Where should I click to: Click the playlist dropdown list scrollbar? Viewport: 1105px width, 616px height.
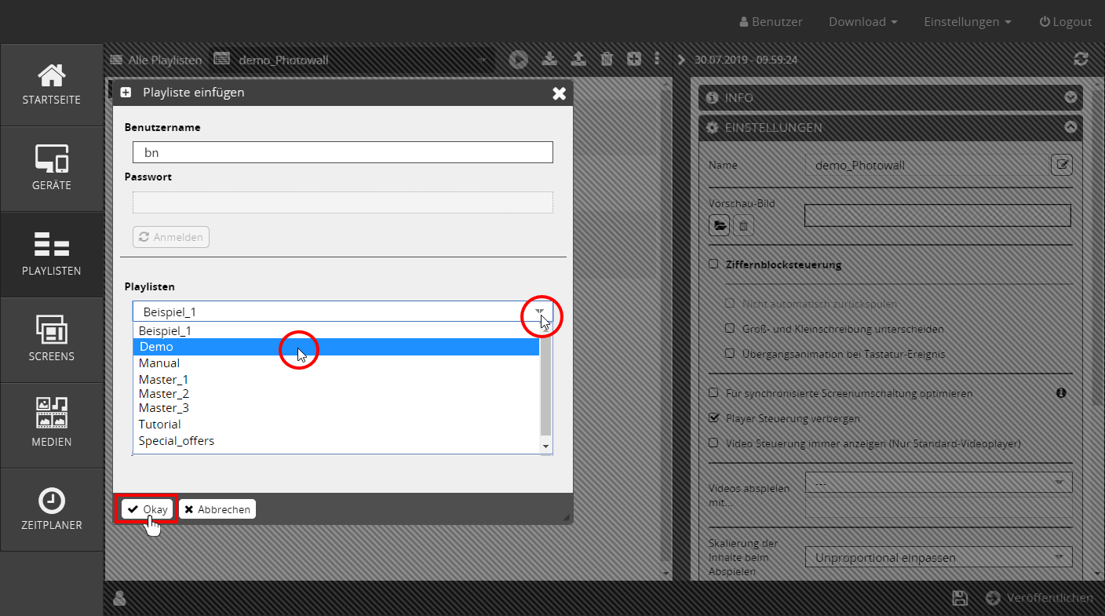pos(546,385)
